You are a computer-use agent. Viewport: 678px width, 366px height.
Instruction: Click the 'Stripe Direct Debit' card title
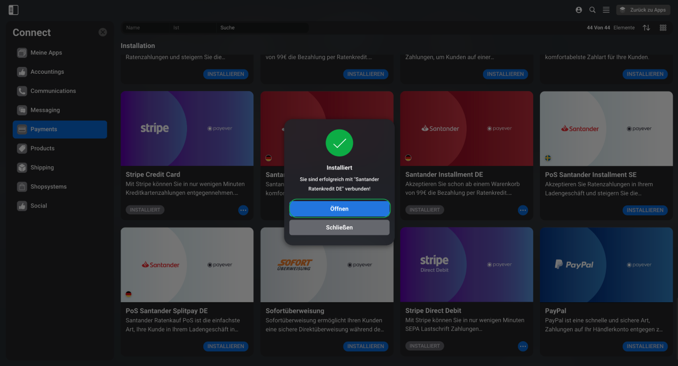433,311
